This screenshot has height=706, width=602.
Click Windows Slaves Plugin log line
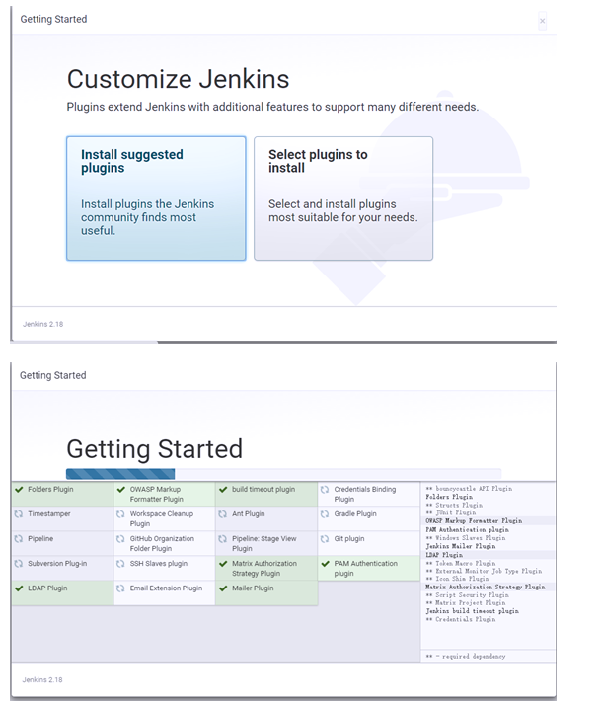(466, 538)
